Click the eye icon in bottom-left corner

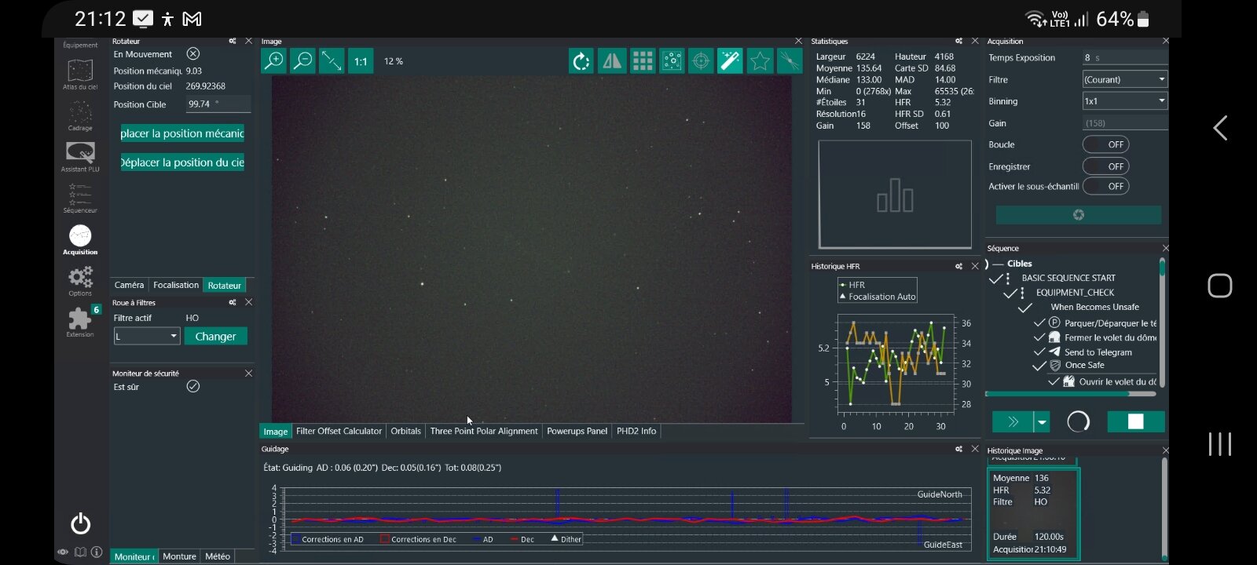pos(63,552)
